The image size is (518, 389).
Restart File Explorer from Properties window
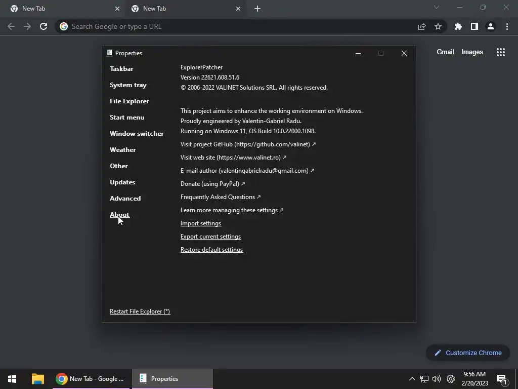(x=140, y=312)
